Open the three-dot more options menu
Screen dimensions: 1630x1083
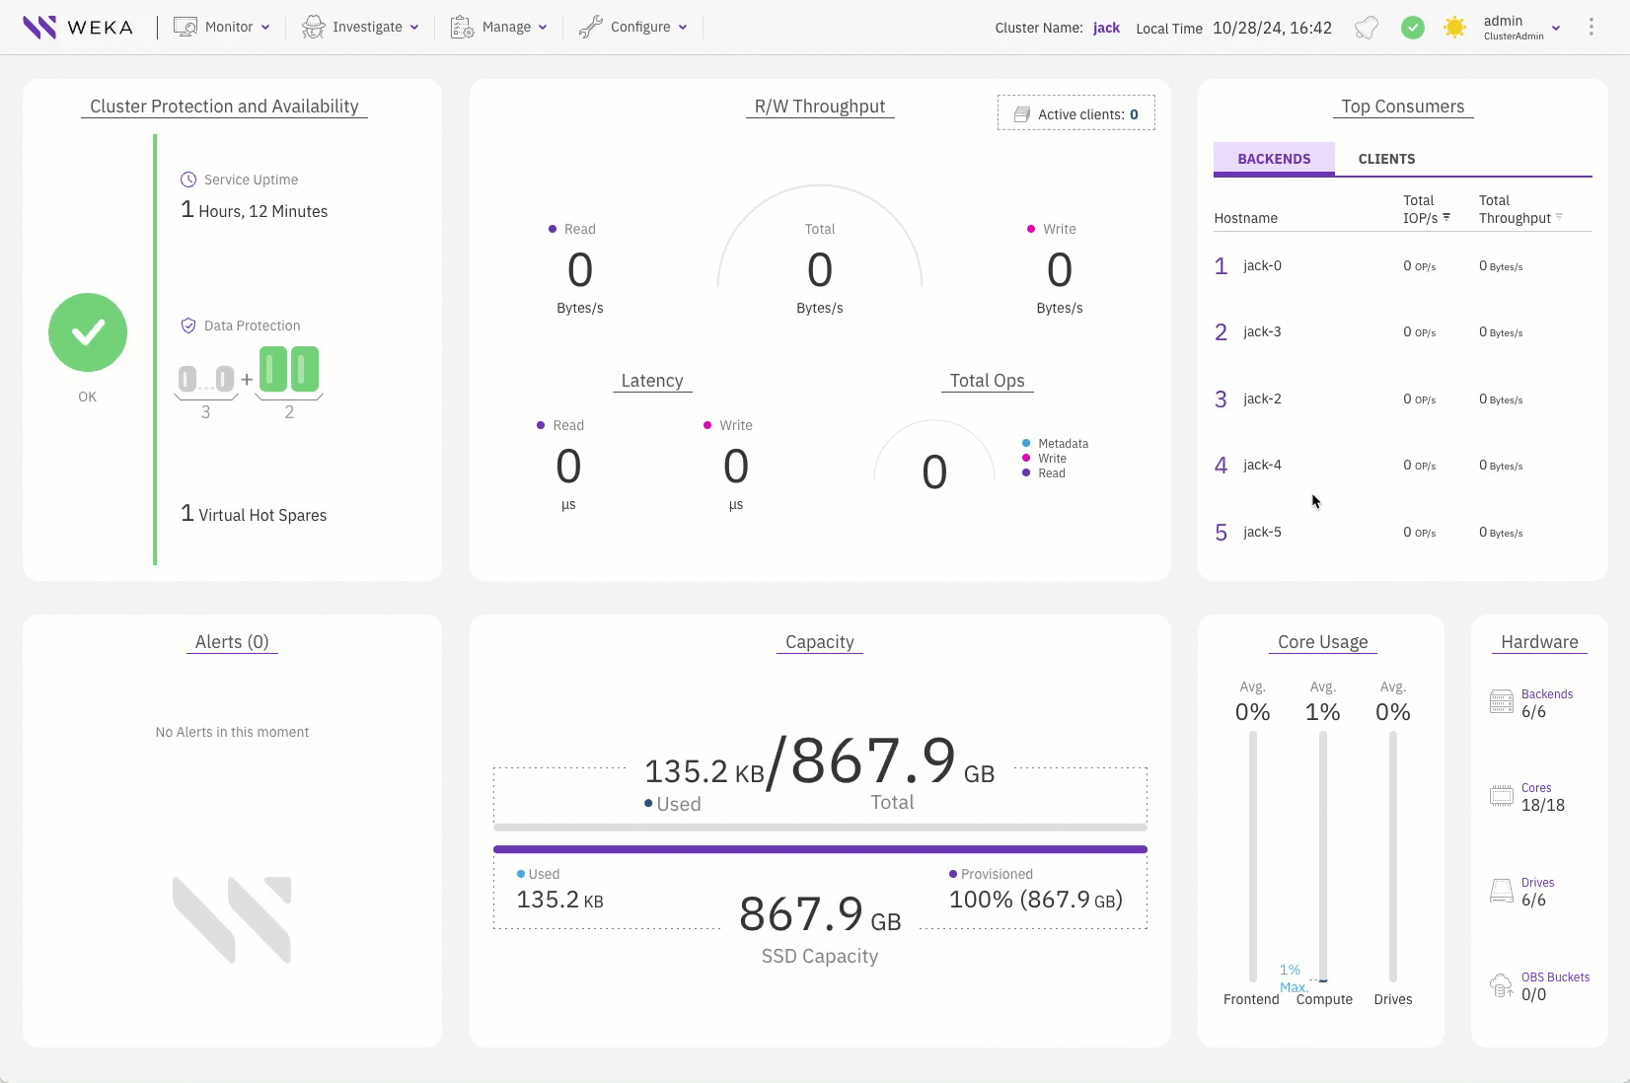click(1591, 28)
